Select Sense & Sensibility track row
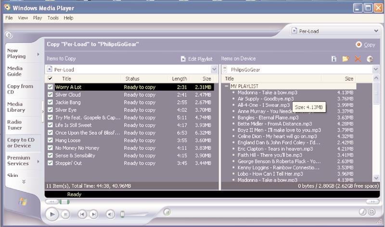Image resolution: width=385 pixels, height=227 pixels. pos(129,156)
